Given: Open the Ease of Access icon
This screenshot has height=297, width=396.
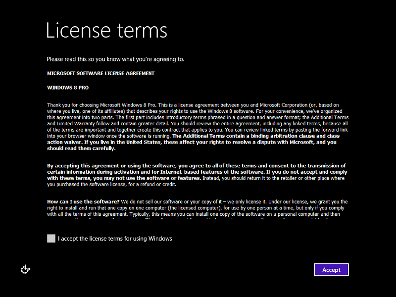Looking at the screenshot, I should (26, 269).
